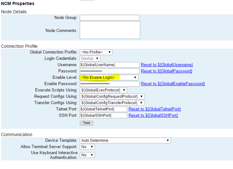
Task: Click the Node Details section label
Action: (14, 12)
